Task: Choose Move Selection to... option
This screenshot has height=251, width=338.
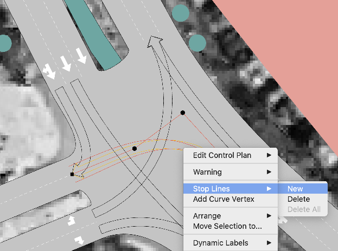Action: pos(227,226)
